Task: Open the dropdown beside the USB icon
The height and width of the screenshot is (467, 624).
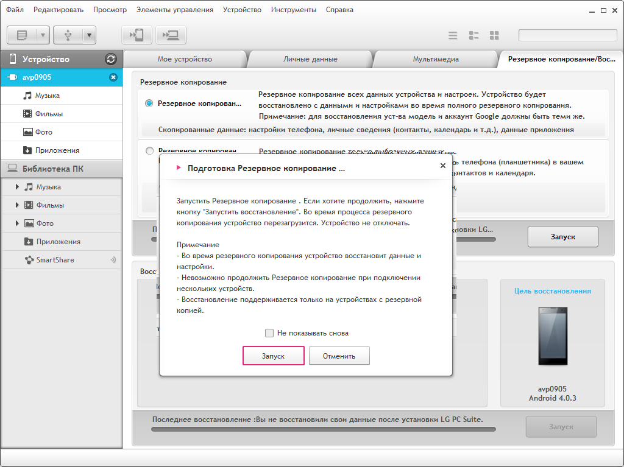Action: coord(89,35)
